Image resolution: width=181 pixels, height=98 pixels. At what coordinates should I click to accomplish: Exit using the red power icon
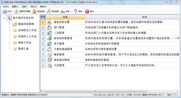[x=87, y=11]
